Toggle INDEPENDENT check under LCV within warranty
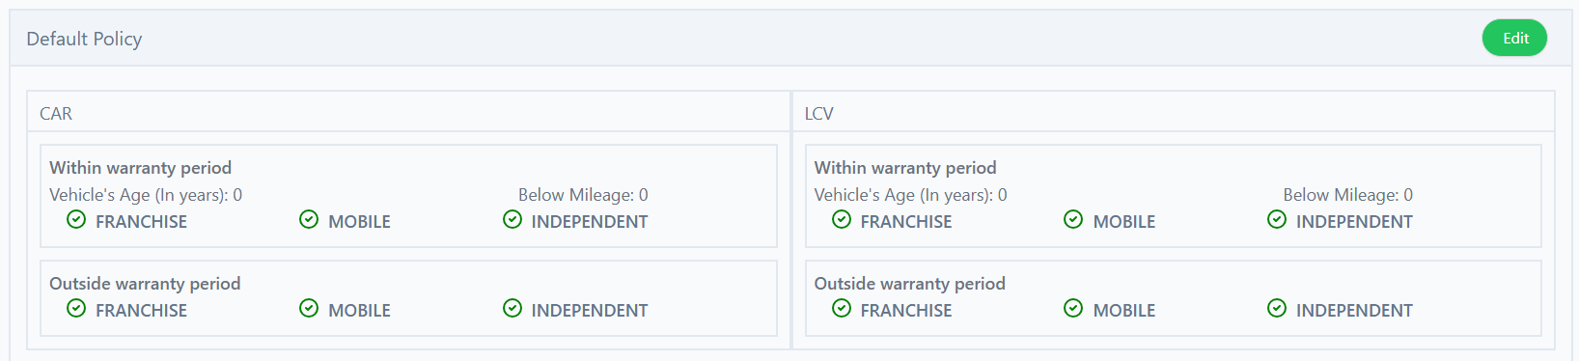Image resolution: width=1579 pixels, height=361 pixels. click(1277, 219)
